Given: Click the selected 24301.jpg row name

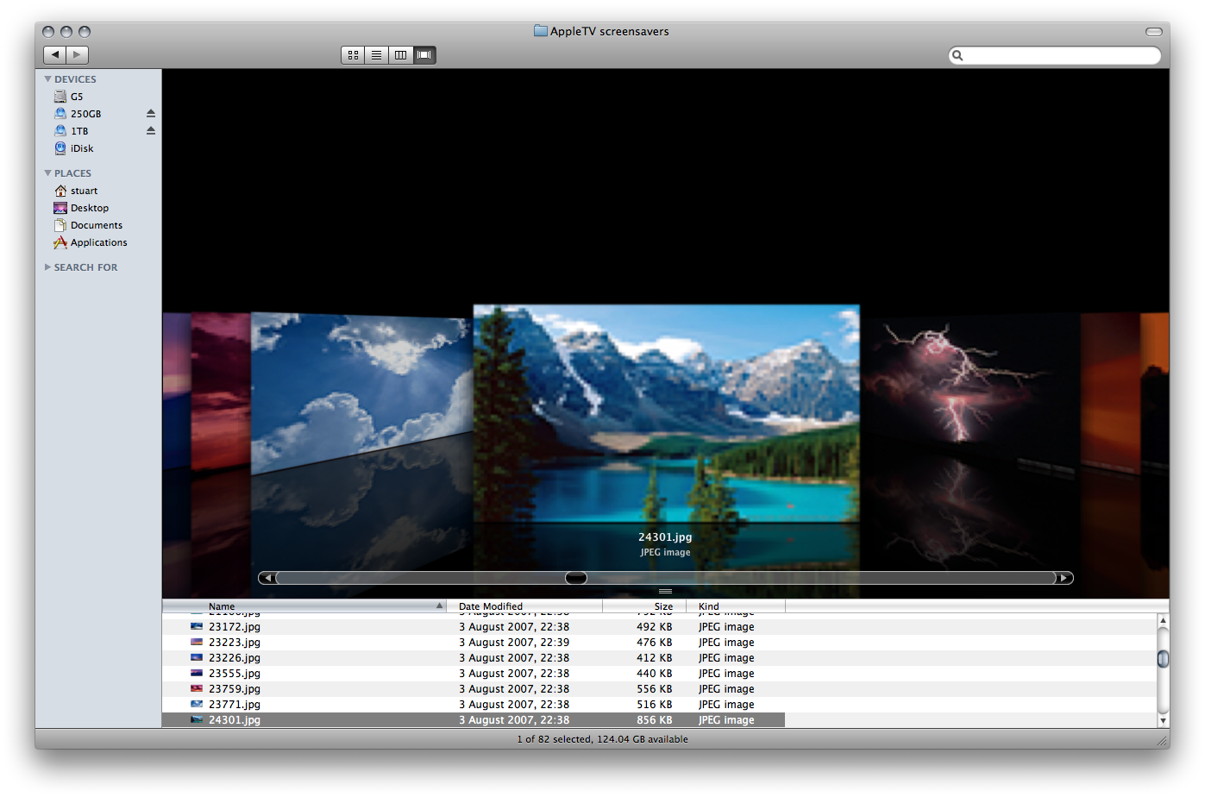Looking at the screenshot, I should click(x=235, y=720).
